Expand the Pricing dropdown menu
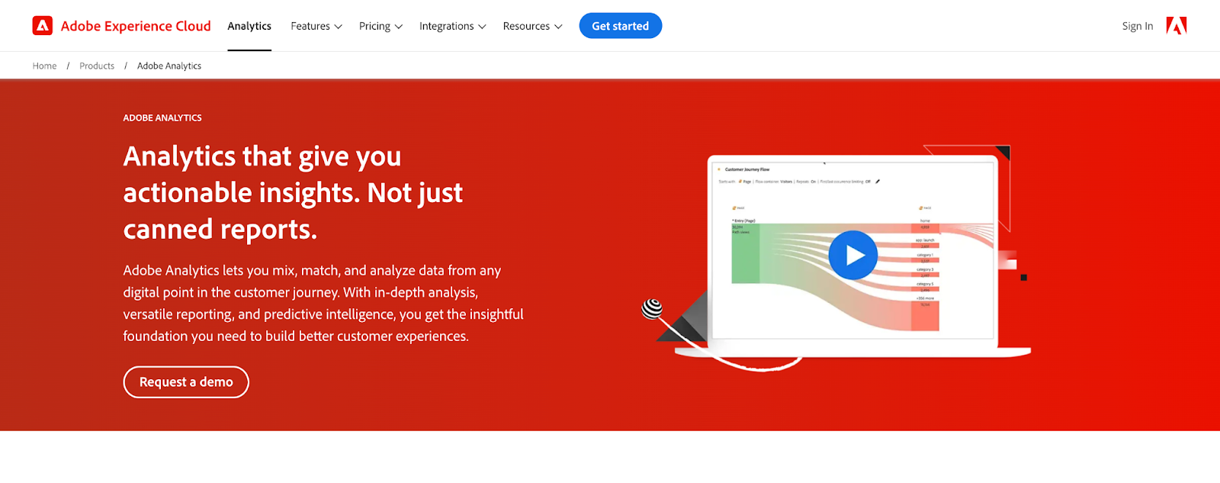The image size is (1220, 483). tap(380, 26)
